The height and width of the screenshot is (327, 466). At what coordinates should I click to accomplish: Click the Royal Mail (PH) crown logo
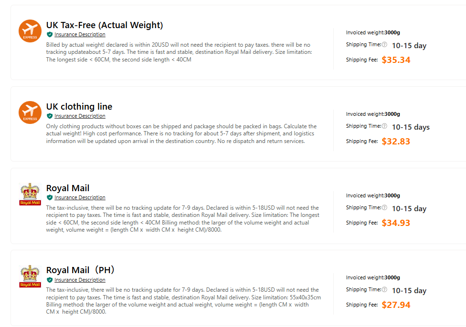click(x=30, y=276)
